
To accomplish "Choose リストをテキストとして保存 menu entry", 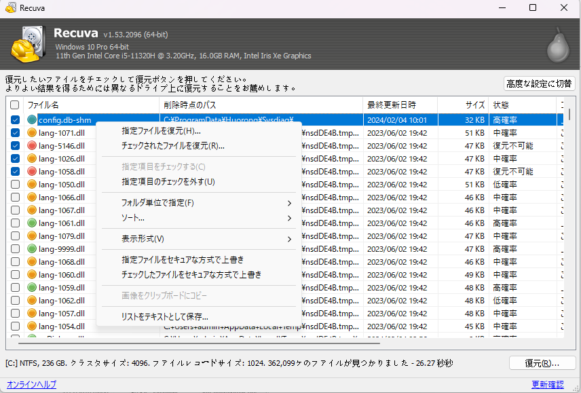I will [165, 317].
